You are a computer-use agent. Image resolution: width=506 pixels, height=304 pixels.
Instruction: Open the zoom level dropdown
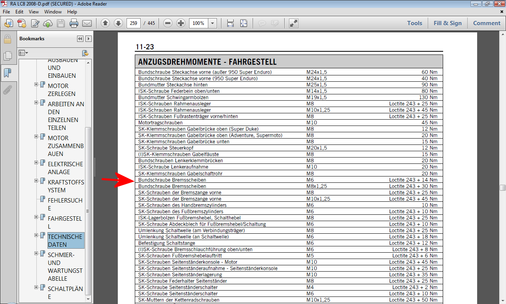tap(213, 23)
